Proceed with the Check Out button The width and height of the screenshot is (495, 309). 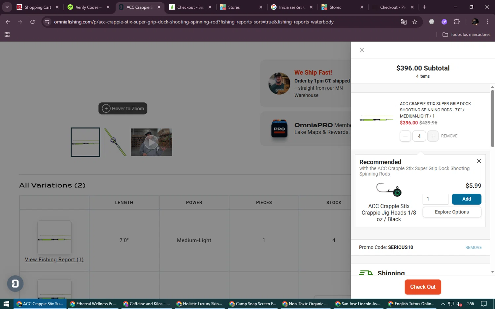(423, 287)
